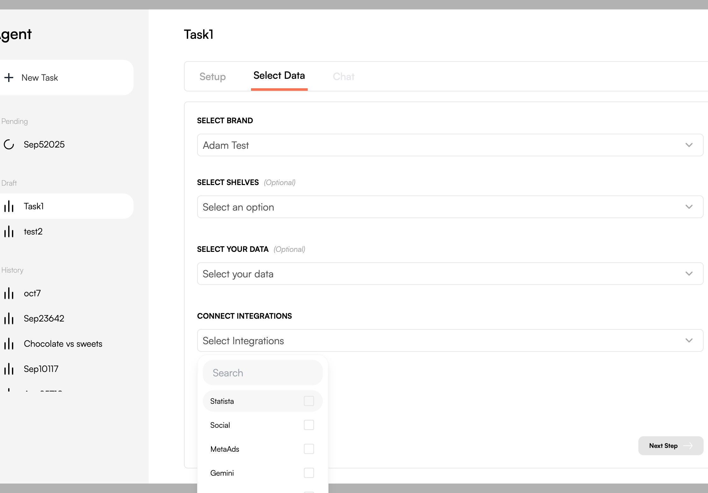Screen dimensions: 708x493
Task: Click the loading spinner icon next to Sep52025
Action: pos(9,144)
